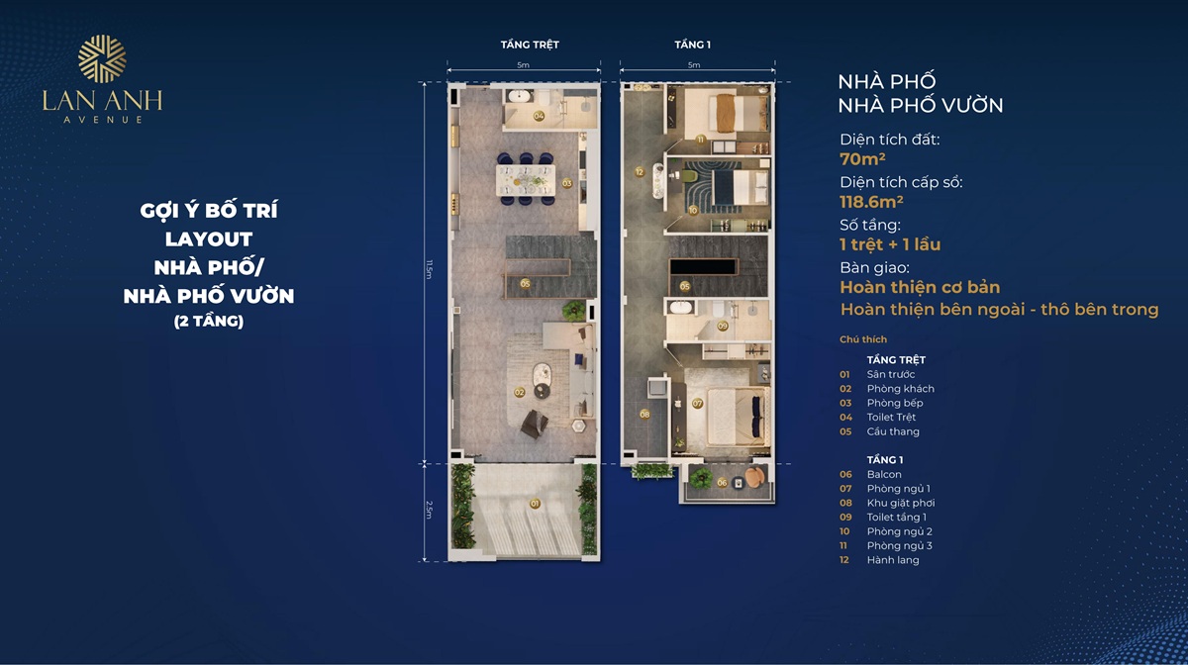This screenshot has height=665, width=1188.
Task: Select the TẦNG TRỆT plan heading
Action: (524, 45)
